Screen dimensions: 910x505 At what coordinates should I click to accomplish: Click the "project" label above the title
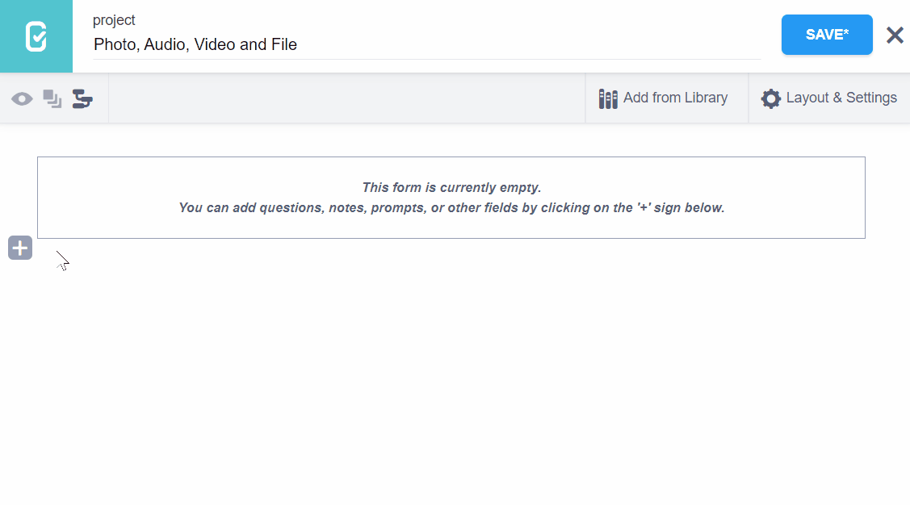114,20
